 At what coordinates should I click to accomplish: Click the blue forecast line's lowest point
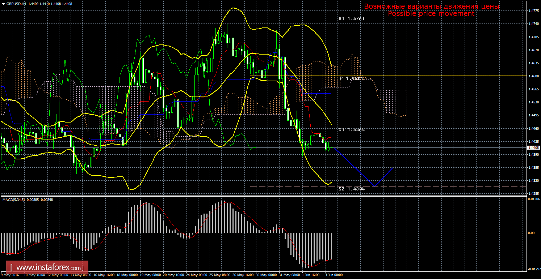point(374,186)
